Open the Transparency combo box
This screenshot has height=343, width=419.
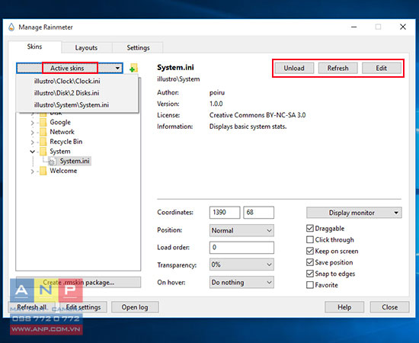click(x=241, y=264)
